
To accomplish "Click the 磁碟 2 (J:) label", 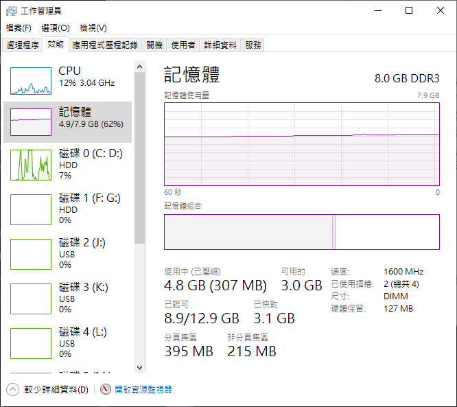I will [82, 242].
